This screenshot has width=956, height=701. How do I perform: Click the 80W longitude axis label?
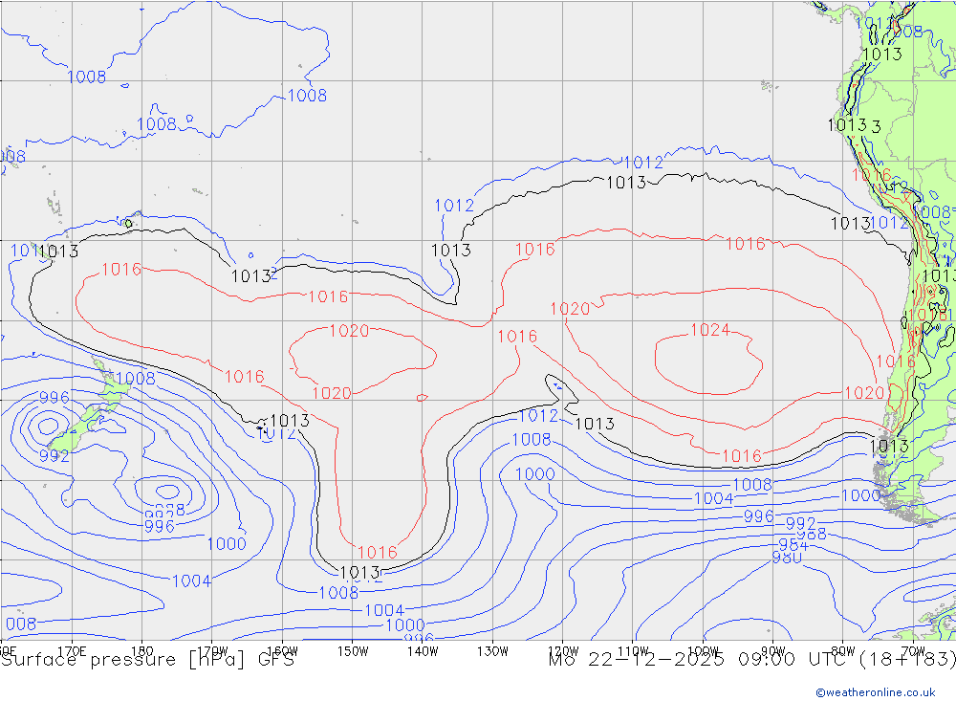pyautogui.click(x=843, y=651)
